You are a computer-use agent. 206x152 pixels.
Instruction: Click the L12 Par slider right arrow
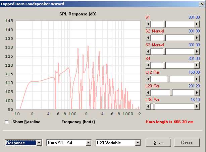197,79
